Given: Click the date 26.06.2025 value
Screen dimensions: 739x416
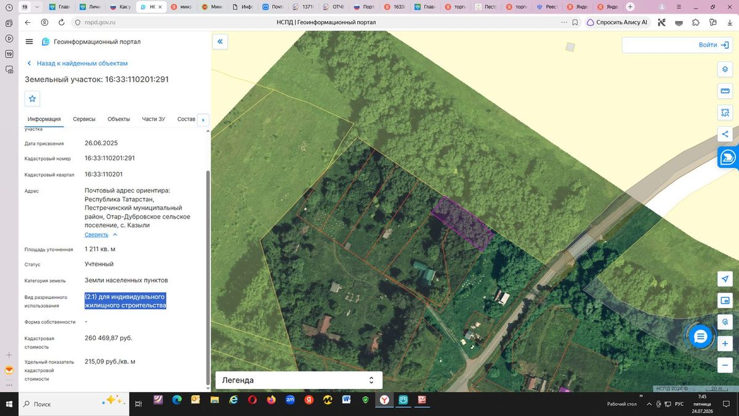Looking at the screenshot, I should pos(101,143).
